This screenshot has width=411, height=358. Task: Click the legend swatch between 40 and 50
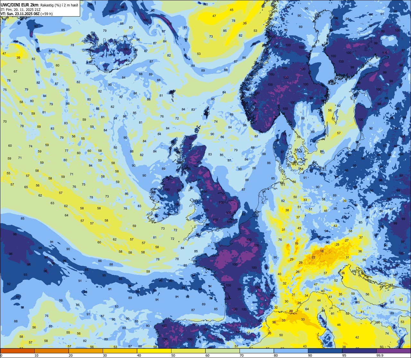pyautogui.click(x=154, y=351)
